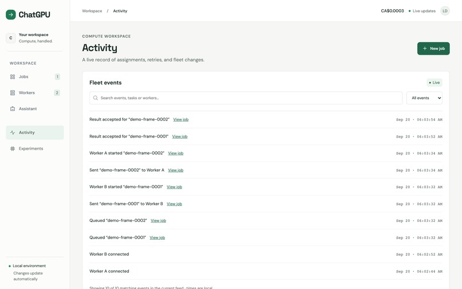Click the Experiments chip icon in sidebar

[x=13, y=149]
